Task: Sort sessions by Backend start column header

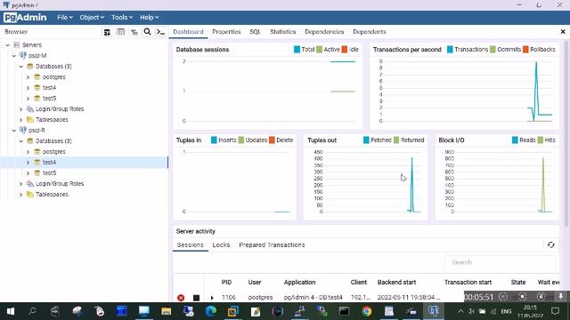Action: pos(396,283)
